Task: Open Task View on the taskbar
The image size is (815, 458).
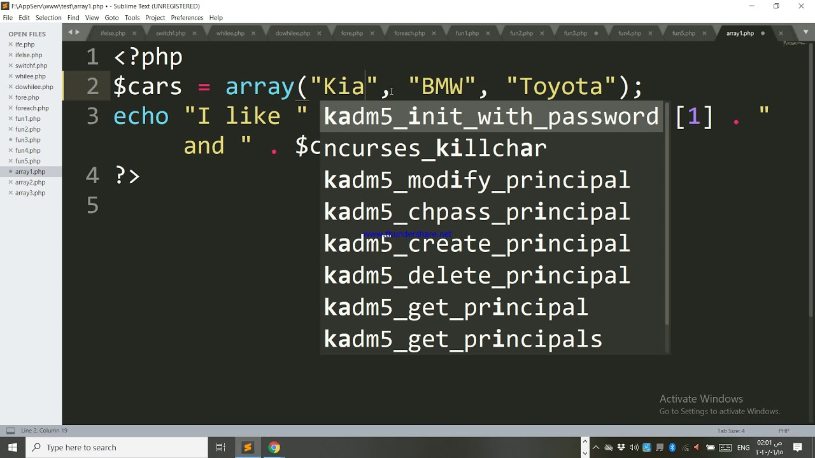Action: tap(221, 447)
